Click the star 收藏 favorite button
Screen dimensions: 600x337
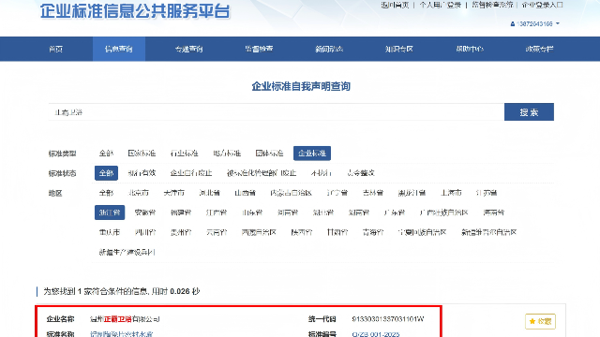coord(540,321)
